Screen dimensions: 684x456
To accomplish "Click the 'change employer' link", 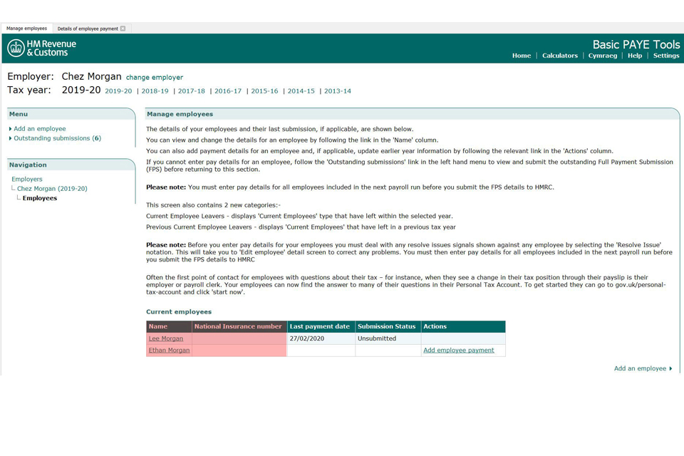I will [155, 76].
